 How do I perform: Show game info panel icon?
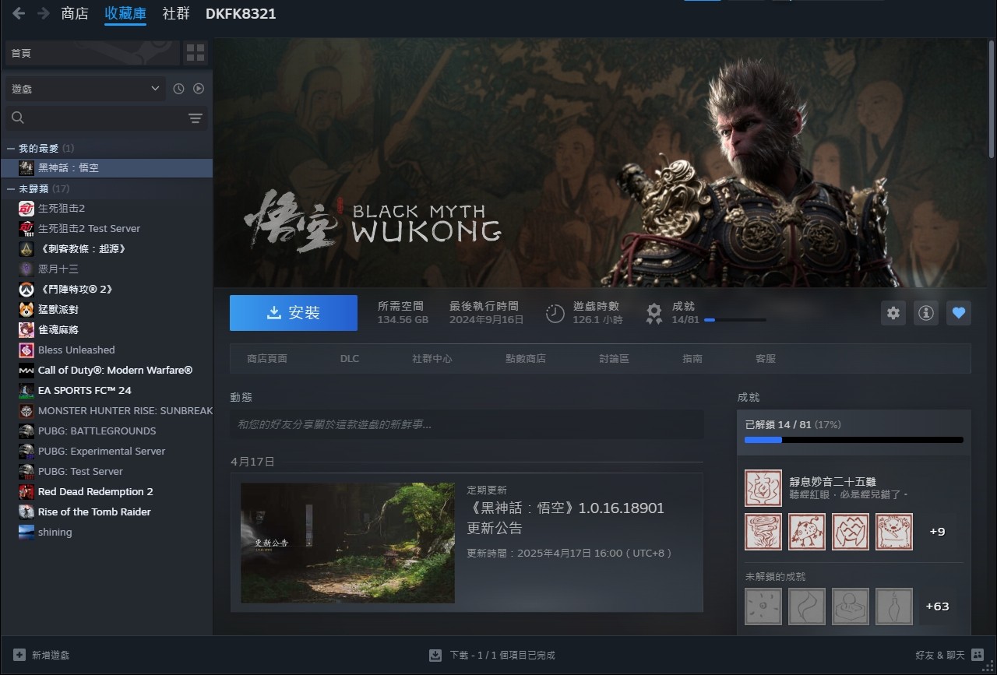pyautogui.click(x=926, y=313)
